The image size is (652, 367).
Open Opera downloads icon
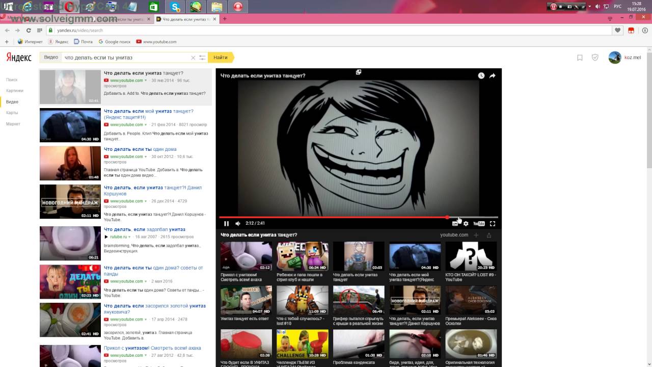(644, 31)
